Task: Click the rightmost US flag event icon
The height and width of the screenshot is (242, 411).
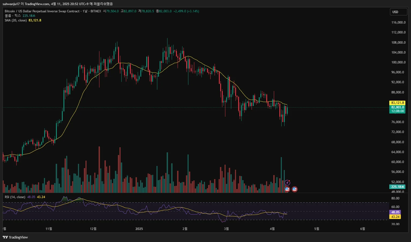Action: point(294,189)
